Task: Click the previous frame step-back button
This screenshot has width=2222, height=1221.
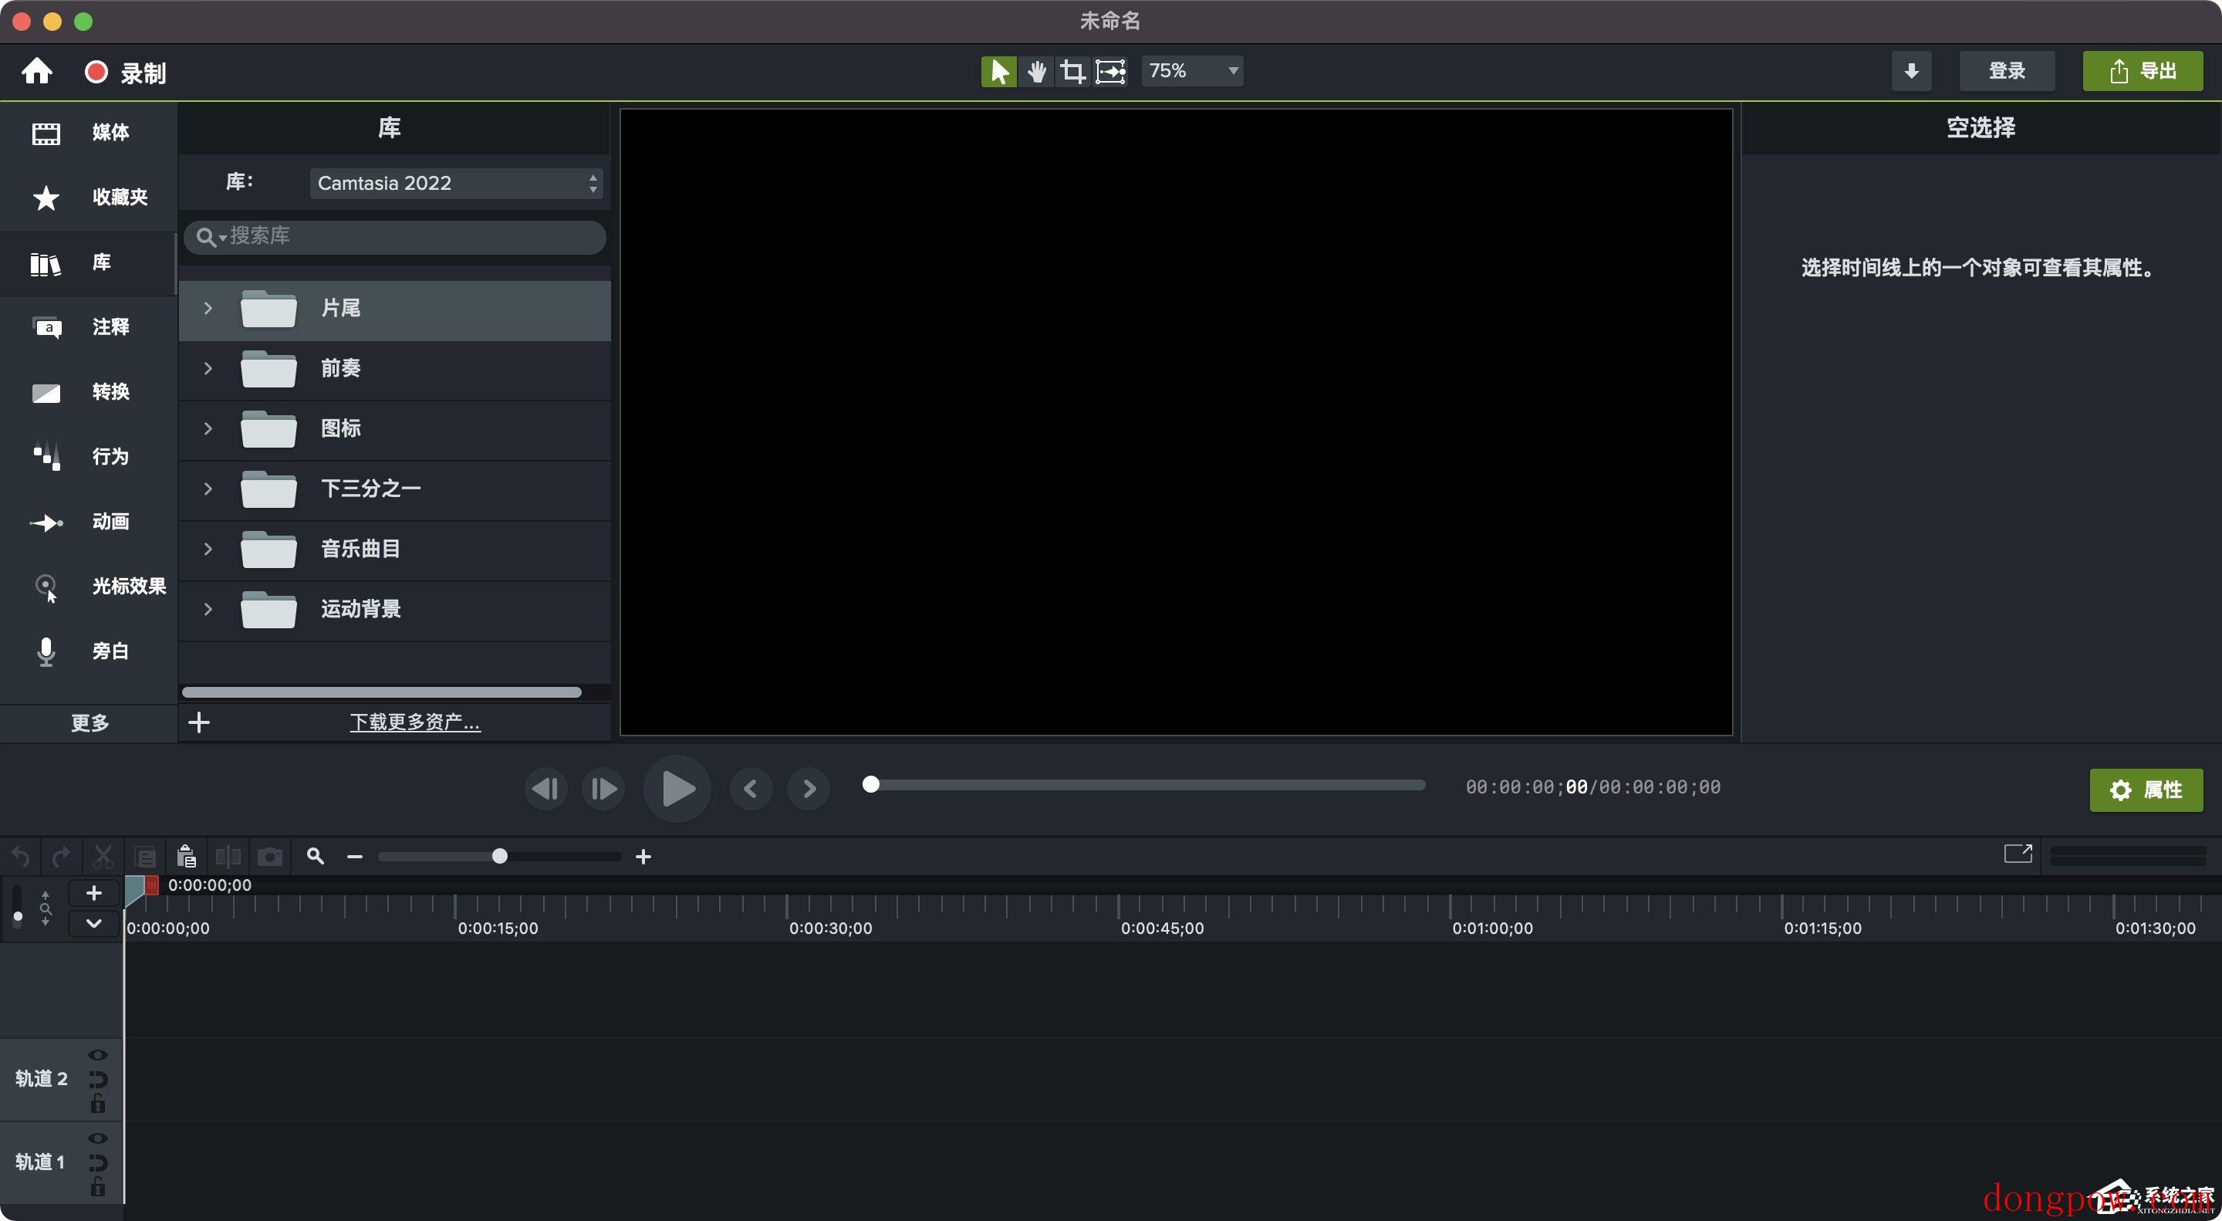Action: (x=545, y=789)
